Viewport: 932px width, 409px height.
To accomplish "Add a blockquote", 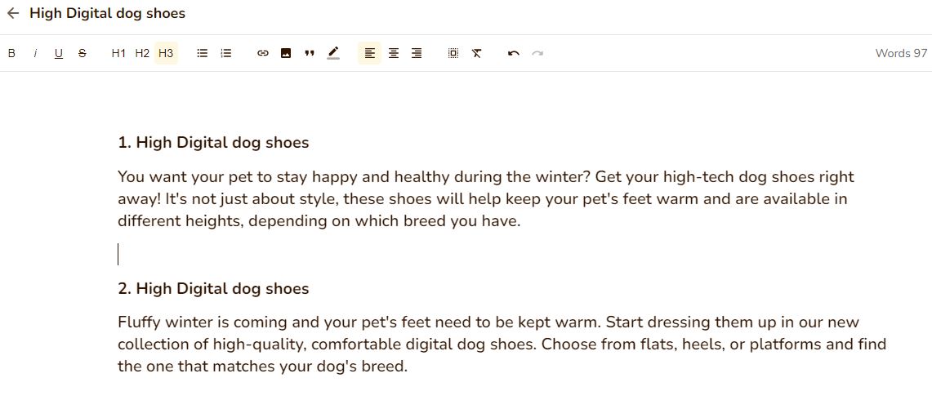I will (x=310, y=53).
